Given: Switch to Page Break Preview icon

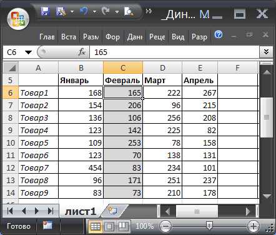Looking at the screenshot, I should pos(123,226).
